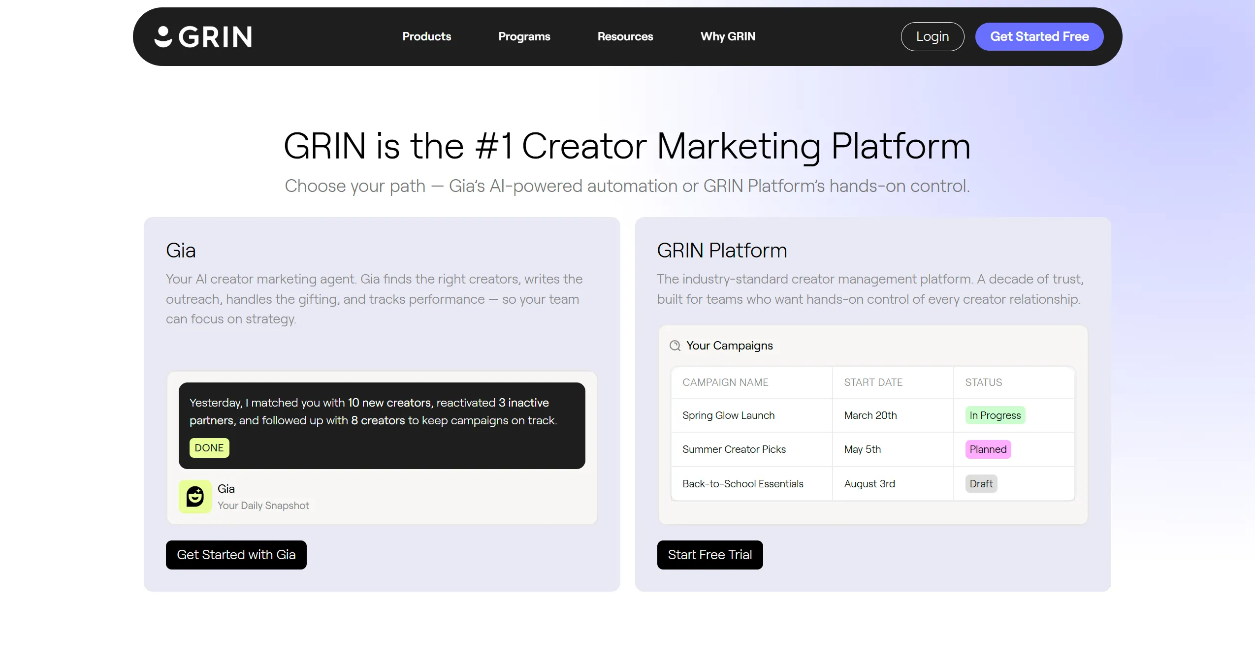Image resolution: width=1255 pixels, height=665 pixels.
Task: Click the In Progress status badge
Action: [995, 415]
